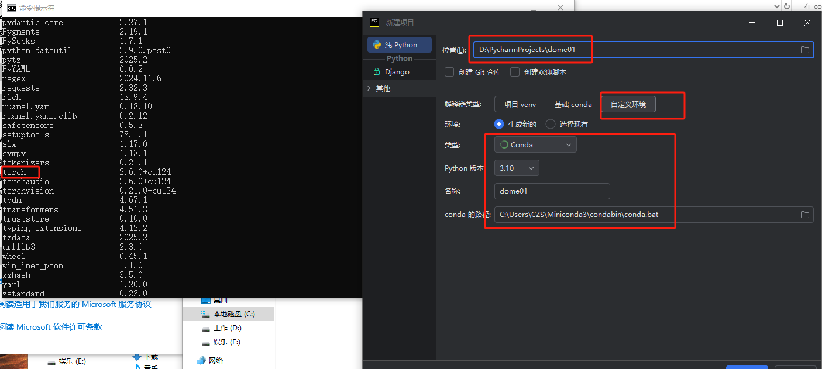Maximize the 命令提示符 window

(x=534, y=8)
